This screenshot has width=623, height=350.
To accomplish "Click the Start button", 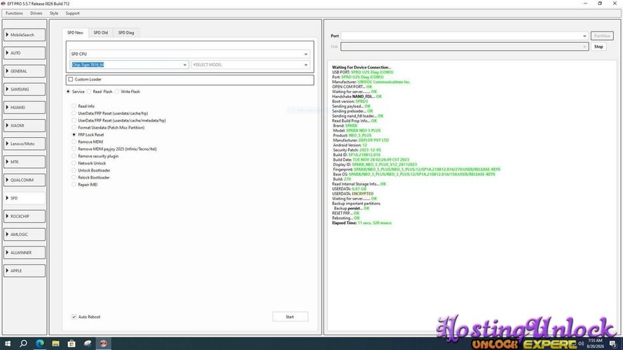I will tap(290, 316).
